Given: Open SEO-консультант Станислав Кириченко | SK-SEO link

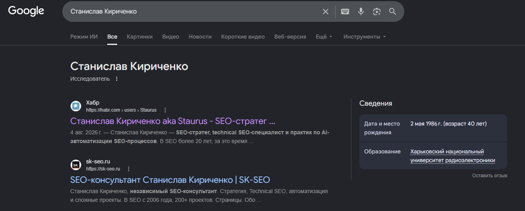Looking at the screenshot, I should [170, 180].
